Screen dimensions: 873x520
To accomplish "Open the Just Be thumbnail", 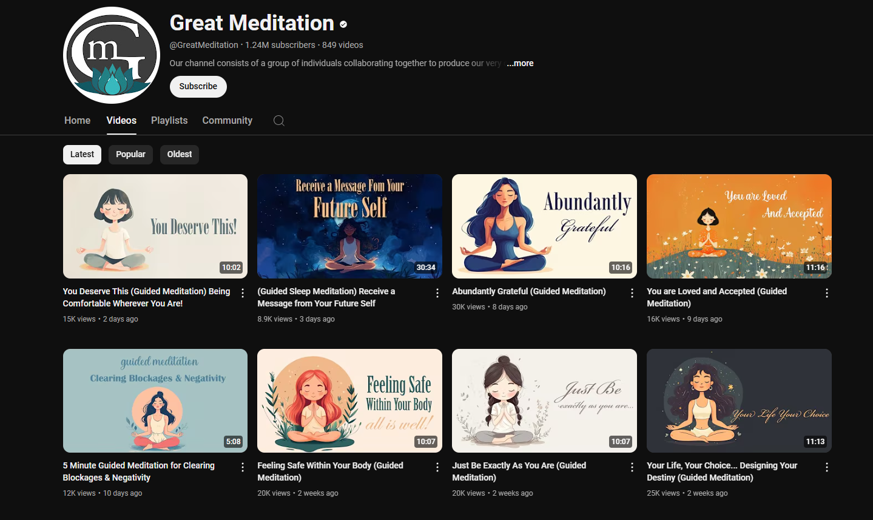I will 544,400.
